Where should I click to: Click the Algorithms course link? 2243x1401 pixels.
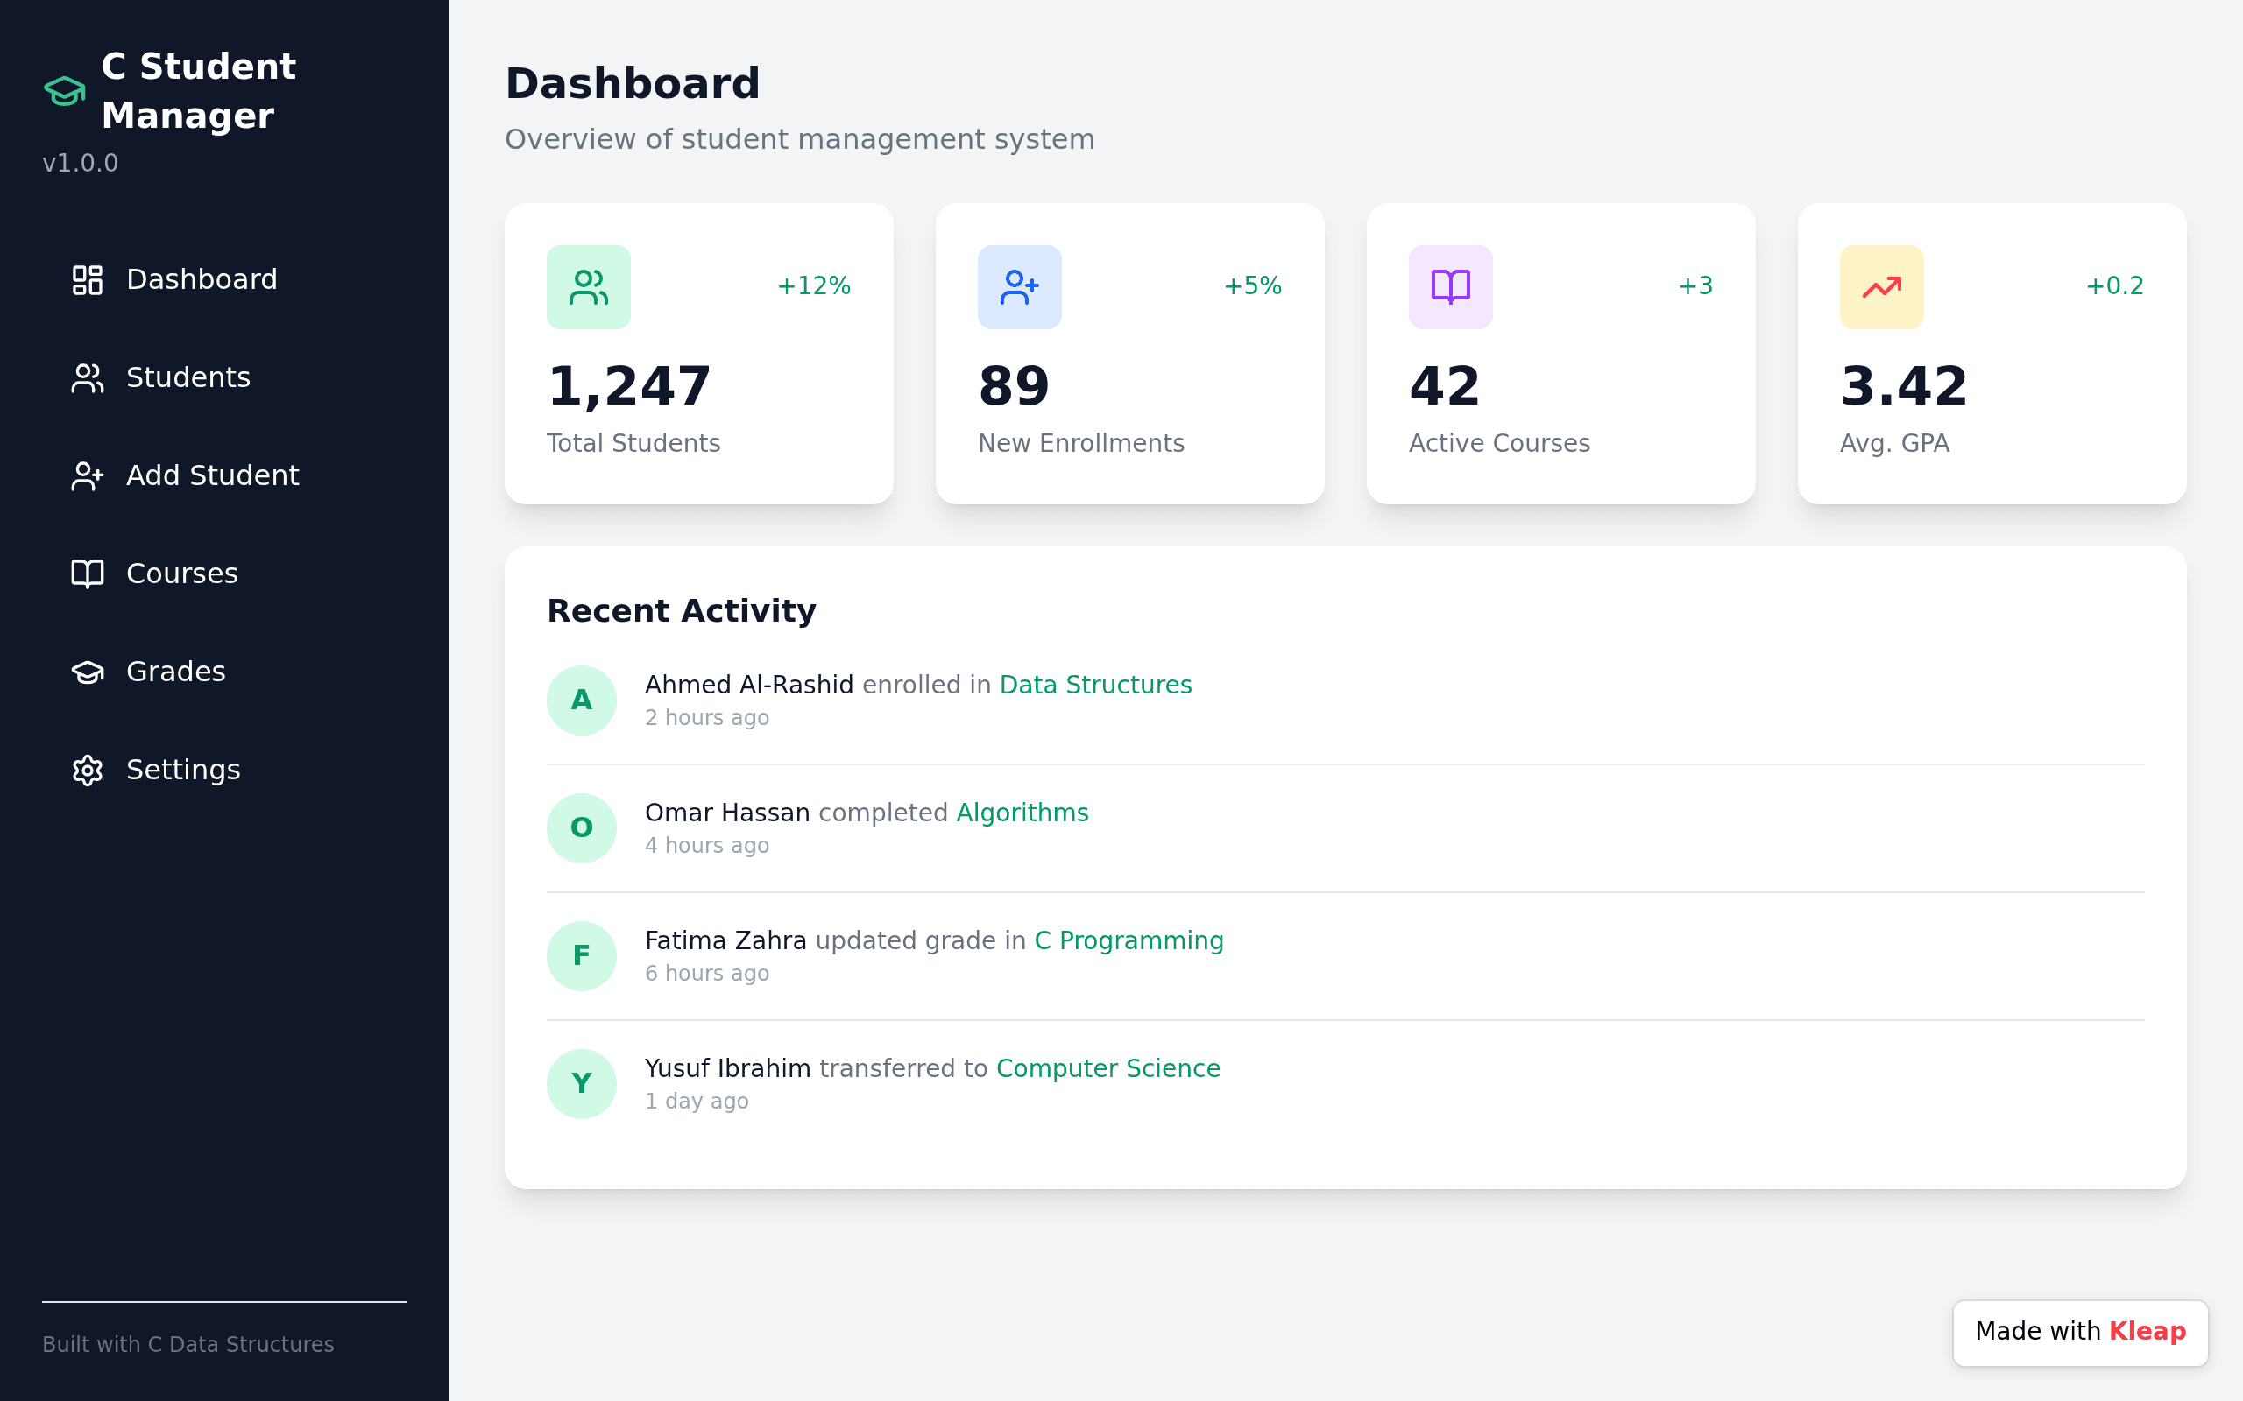(1022, 813)
